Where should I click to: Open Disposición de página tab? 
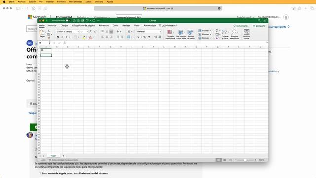pyautogui.click(x=83, y=26)
